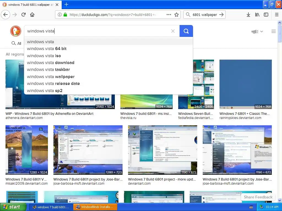Choose suggestion "windows vista wallpaper"
Viewport: 282px width, 211px height.
[x=109, y=77]
